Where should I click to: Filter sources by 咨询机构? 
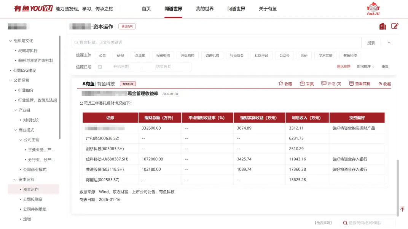pyautogui.click(x=212, y=55)
